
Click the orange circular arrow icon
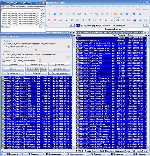click(115, 14)
